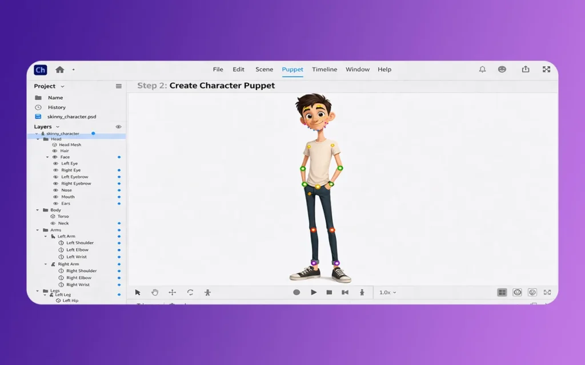Select the Hand pan tool
The height and width of the screenshot is (365, 585).
coord(155,293)
